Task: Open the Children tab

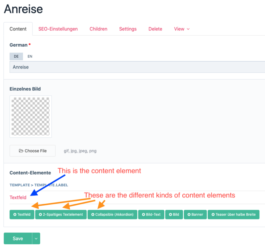Action: 98,29
